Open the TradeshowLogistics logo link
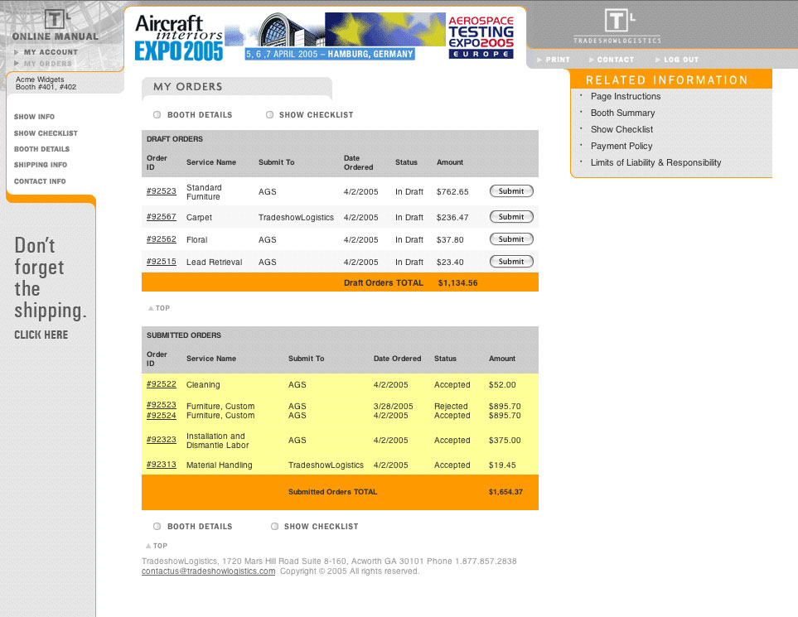This screenshot has height=617, width=798. (617, 27)
